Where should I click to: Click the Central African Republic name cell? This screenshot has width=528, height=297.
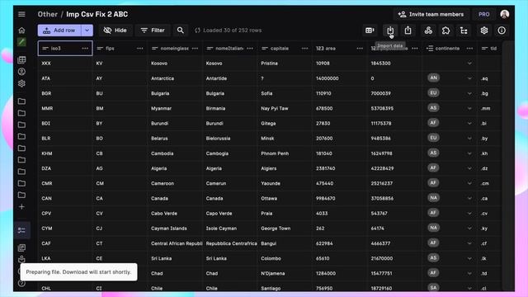(x=175, y=243)
